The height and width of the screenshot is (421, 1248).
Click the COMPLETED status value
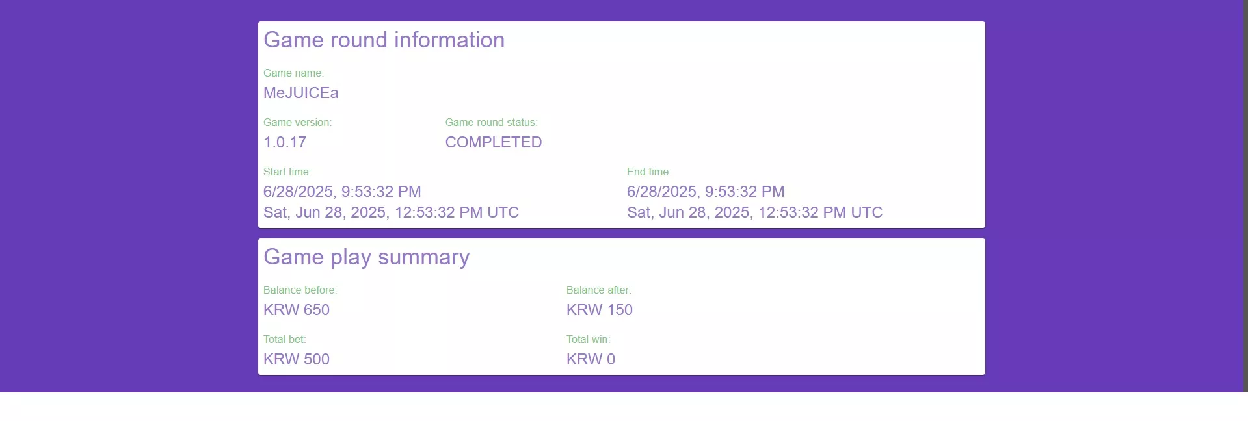493,142
